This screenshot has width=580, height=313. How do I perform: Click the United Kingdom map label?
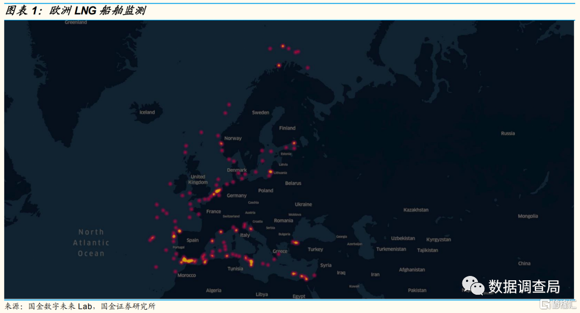pyautogui.click(x=198, y=179)
